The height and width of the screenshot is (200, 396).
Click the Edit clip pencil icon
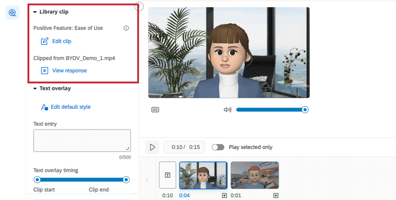tap(44, 41)
